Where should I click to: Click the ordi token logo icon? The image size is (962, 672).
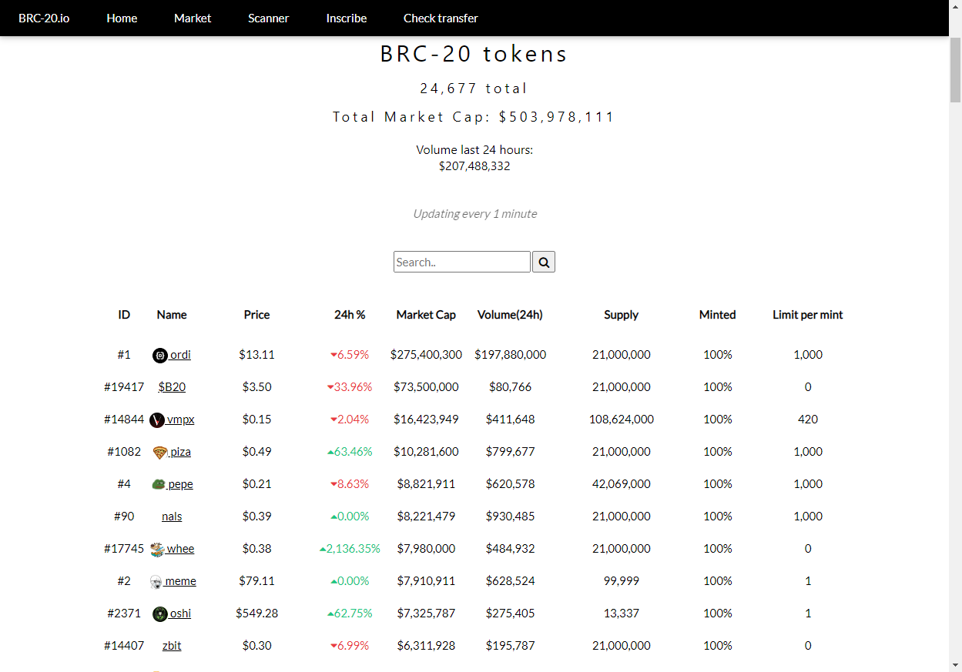click(160, 355)
